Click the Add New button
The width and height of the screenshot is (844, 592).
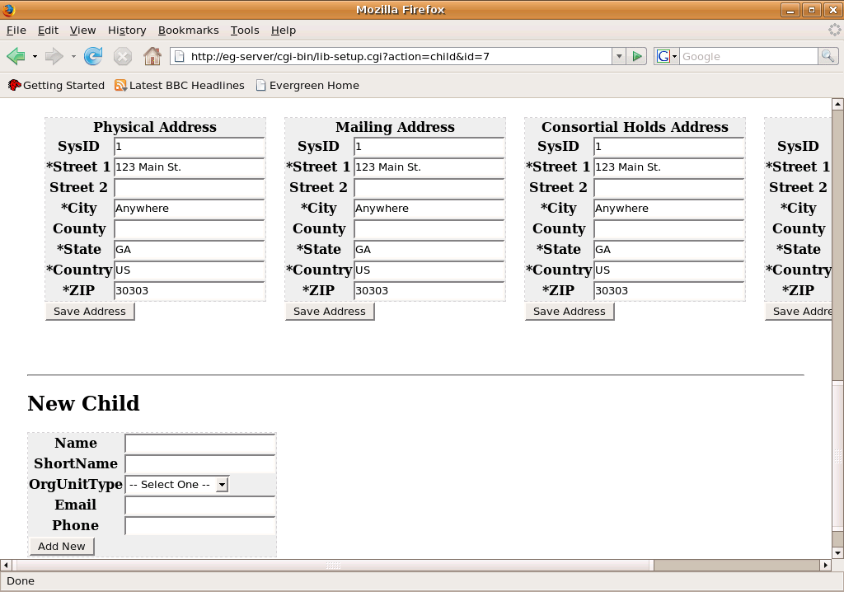(x=62, y=546)
